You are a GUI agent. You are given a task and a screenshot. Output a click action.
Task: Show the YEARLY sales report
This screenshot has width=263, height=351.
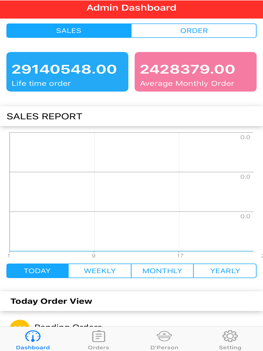(225, 271)
